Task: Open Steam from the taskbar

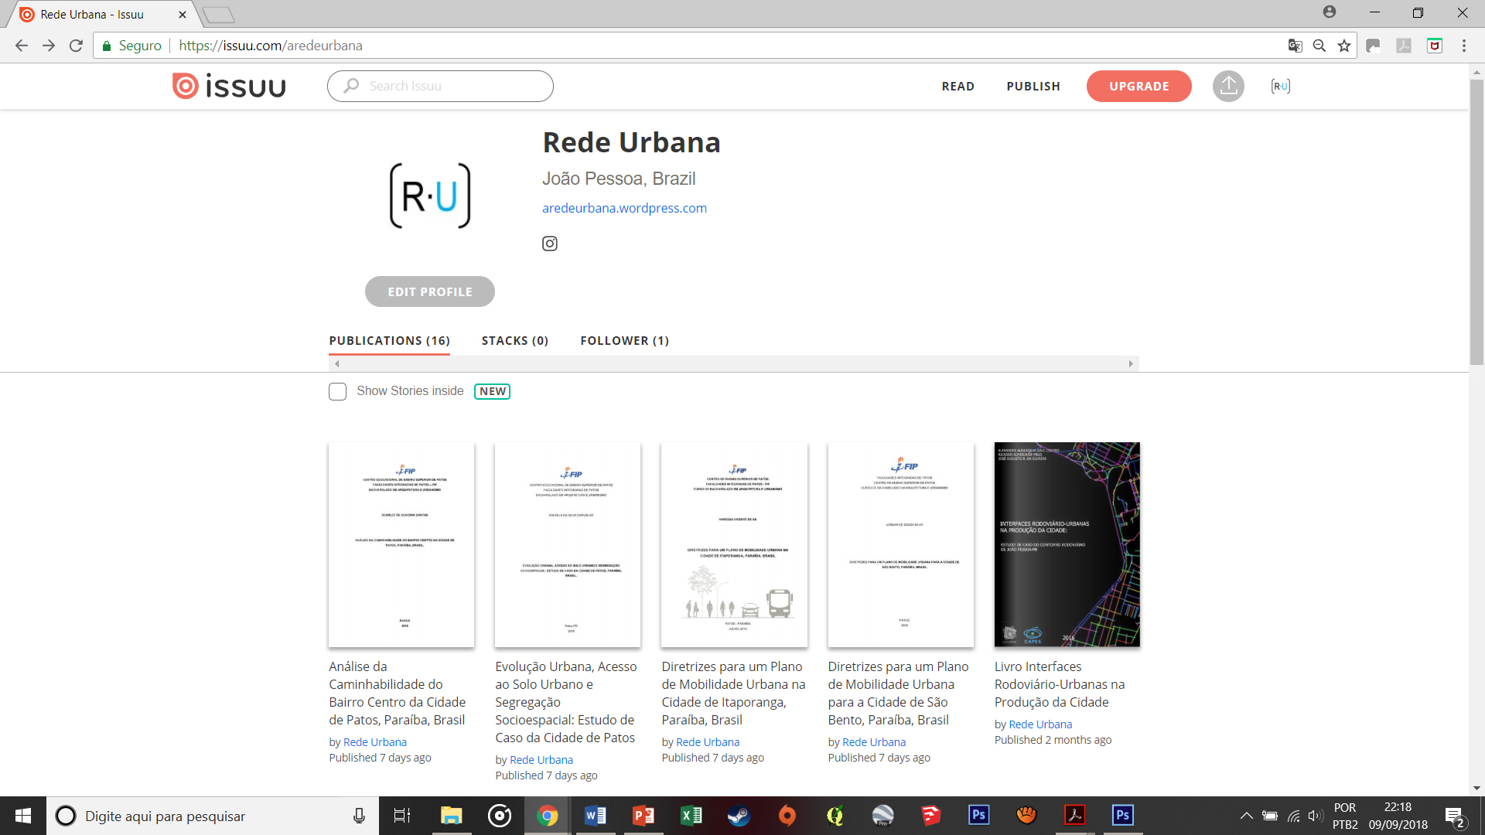Action: [739, 816]
